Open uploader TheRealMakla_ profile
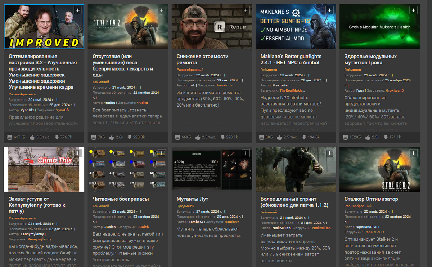The height and width of the screenshot is (267, 432). 292,90
